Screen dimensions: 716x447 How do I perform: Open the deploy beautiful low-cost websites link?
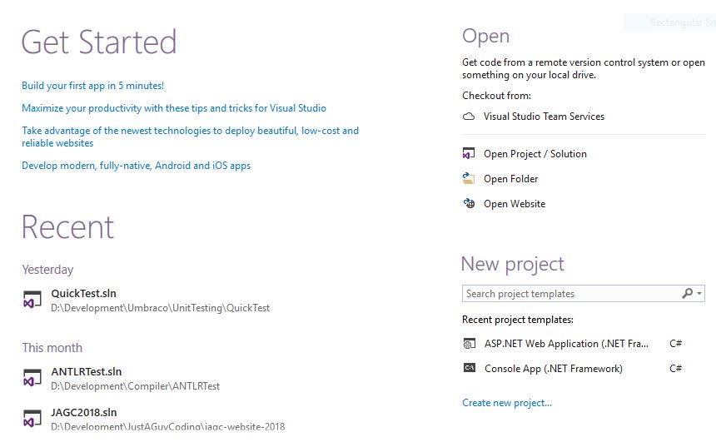190,137
